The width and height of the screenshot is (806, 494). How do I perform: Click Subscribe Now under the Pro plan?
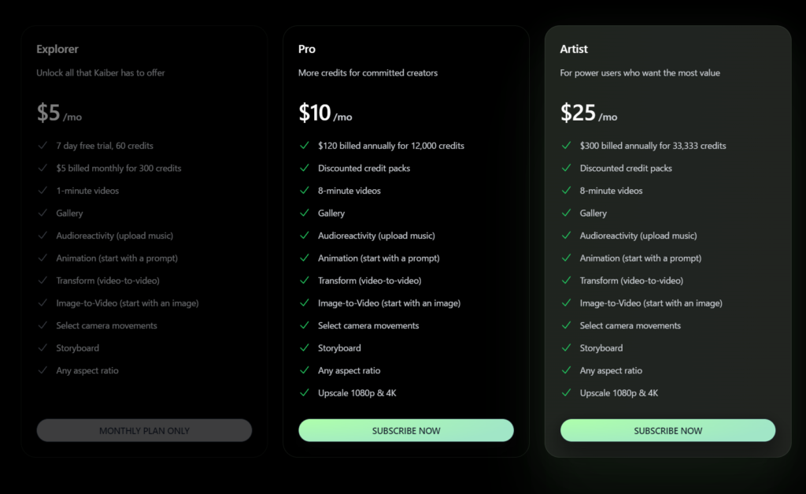point(406,430)
